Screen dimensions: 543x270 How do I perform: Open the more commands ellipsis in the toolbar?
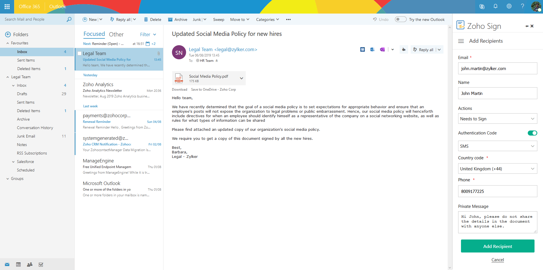tap(288, 19)
